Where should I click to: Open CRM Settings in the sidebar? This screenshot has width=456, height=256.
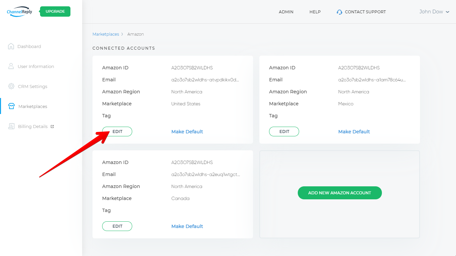click(32, 86)
